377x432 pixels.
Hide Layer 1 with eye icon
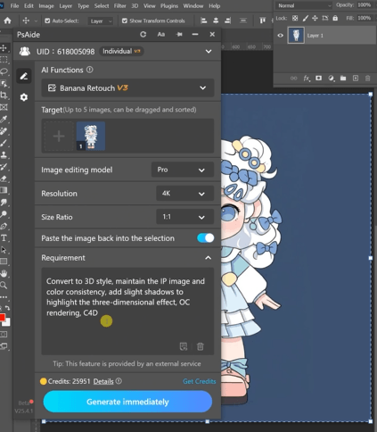click(280, 36)
